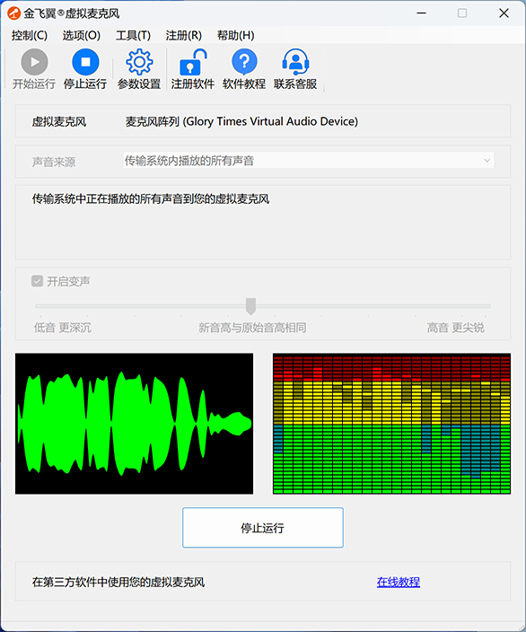Viewport: 526px width, 632px height.
Task: Click the 声音来源 label
Action: (54, 162)
